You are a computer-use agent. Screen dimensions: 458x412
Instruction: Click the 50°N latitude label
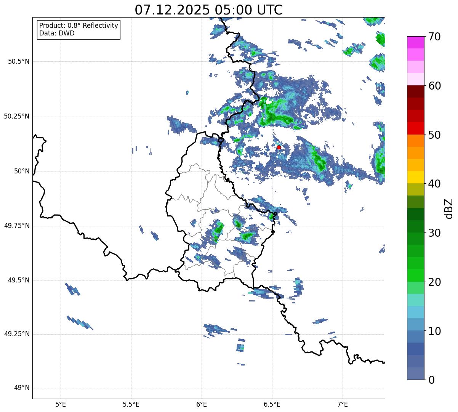(x=22, y=171)
